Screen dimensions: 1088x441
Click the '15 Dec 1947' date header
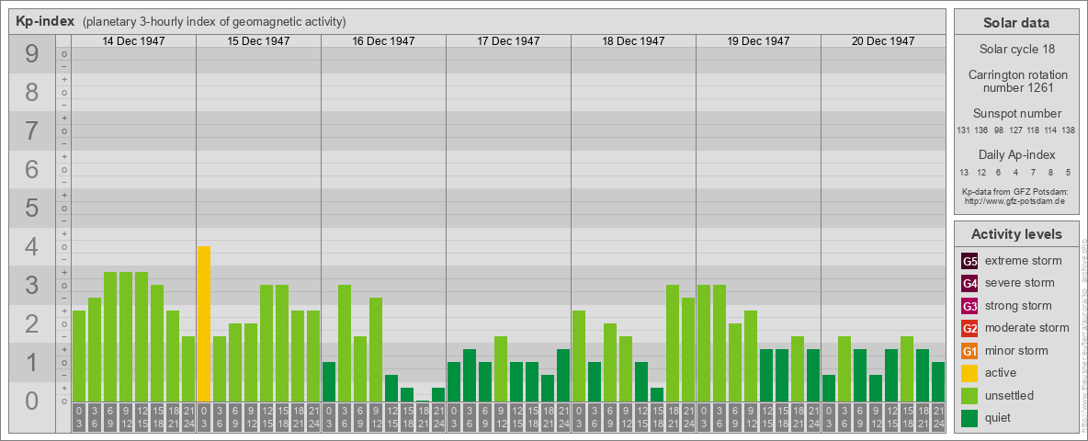(x=259, y=41)
